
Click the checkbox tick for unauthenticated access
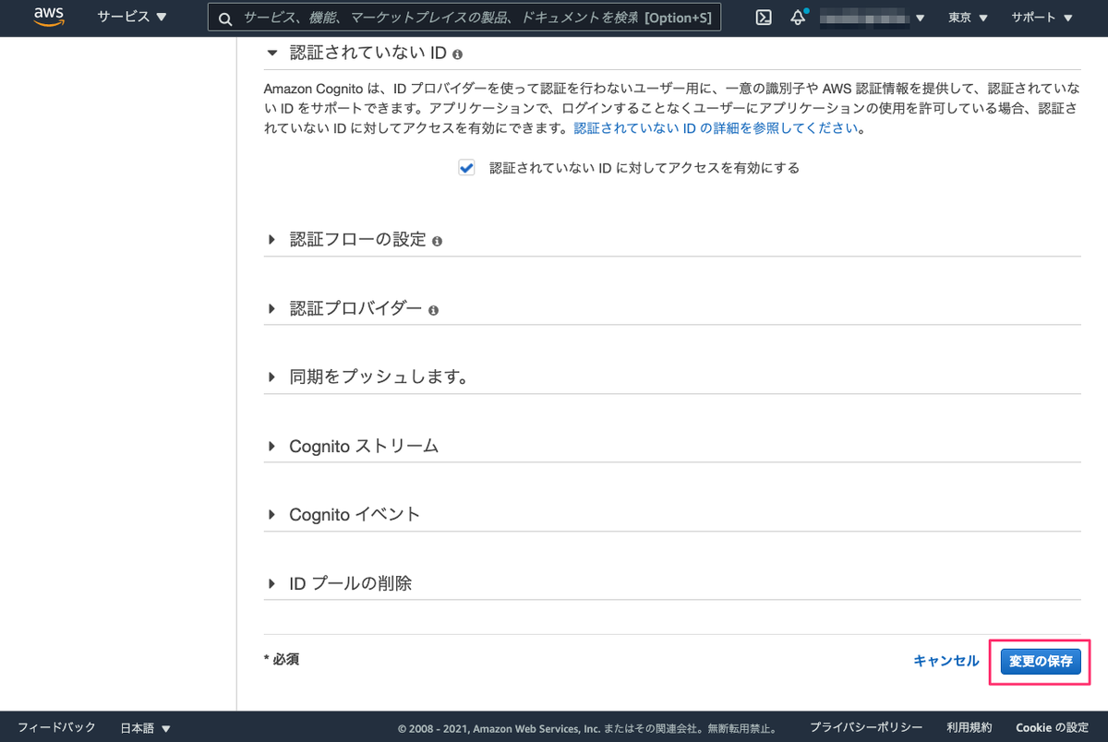tap(466, 167)
